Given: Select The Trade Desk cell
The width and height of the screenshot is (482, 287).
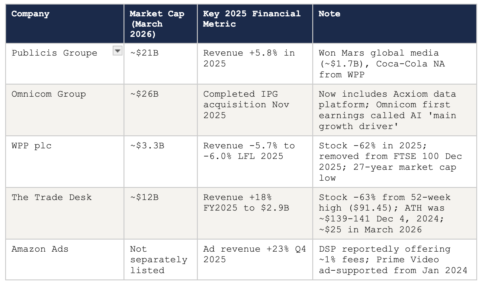Looking at the screenshot, I should (x=65, y=213).
